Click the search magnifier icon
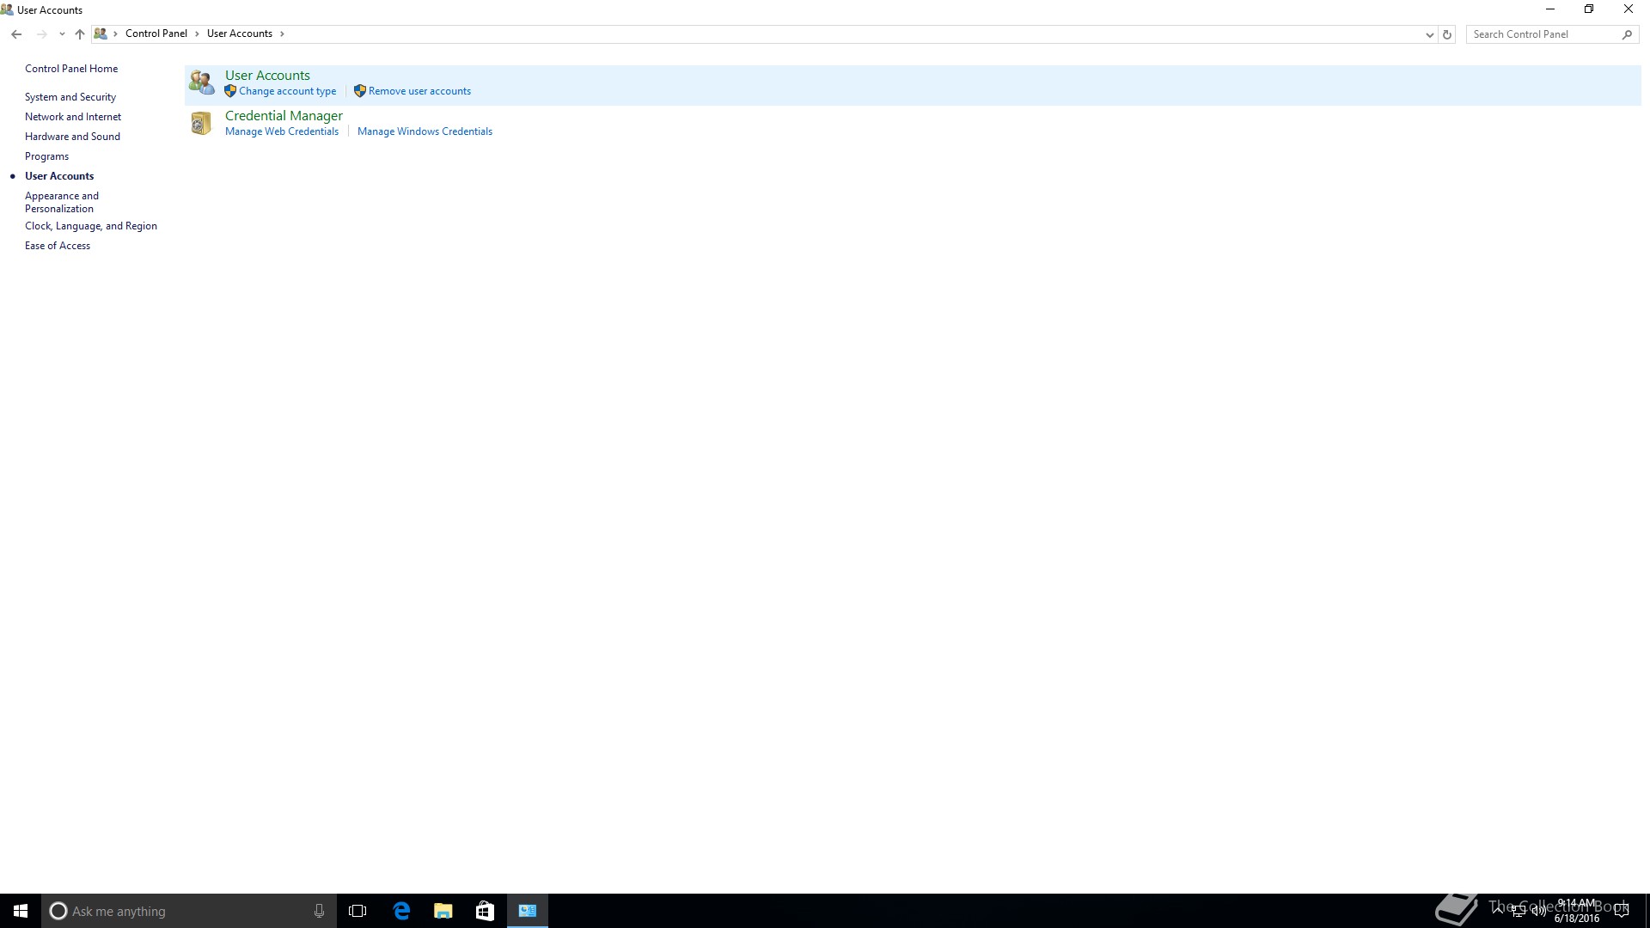Screen dimensions: 1650x928 [1627, 34]
